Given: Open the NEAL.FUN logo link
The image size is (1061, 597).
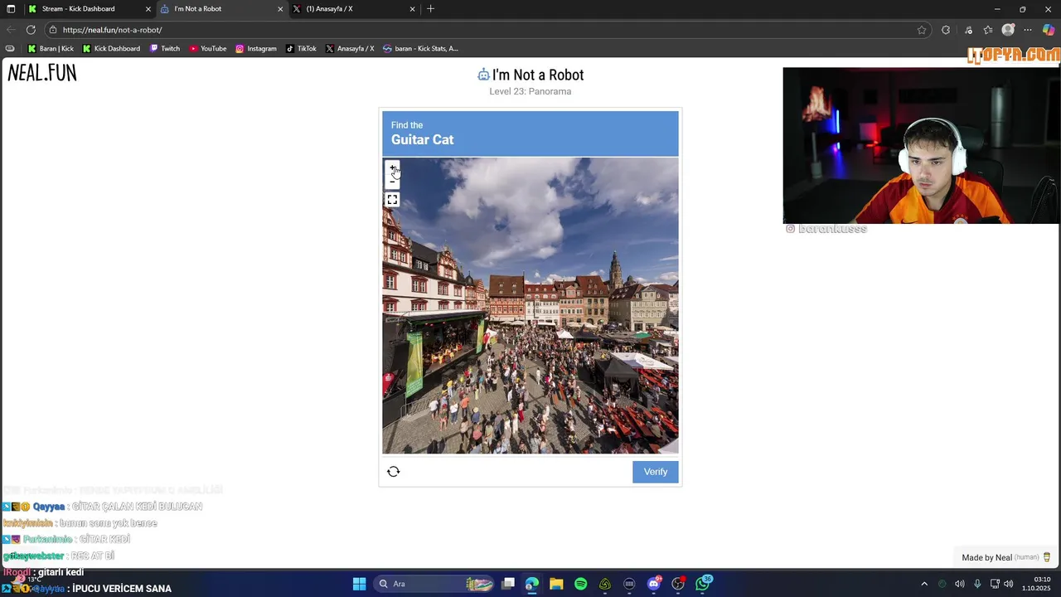Looking at the screenshot, I should point(42,73).
